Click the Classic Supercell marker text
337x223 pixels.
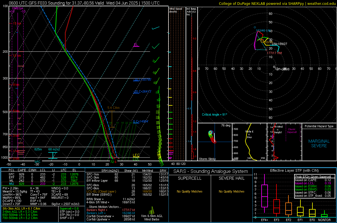pyautogui.click(x=292, y=131)
